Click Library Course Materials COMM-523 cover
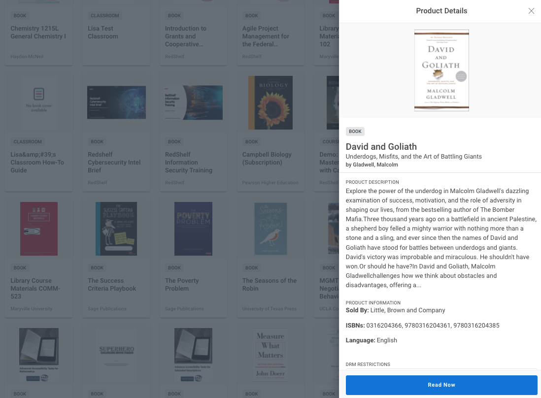 [39, 229]
